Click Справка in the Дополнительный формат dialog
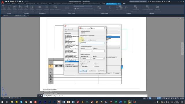Image resolution: width=185 pixels, height=104 pixels. (x=102, y=71)
